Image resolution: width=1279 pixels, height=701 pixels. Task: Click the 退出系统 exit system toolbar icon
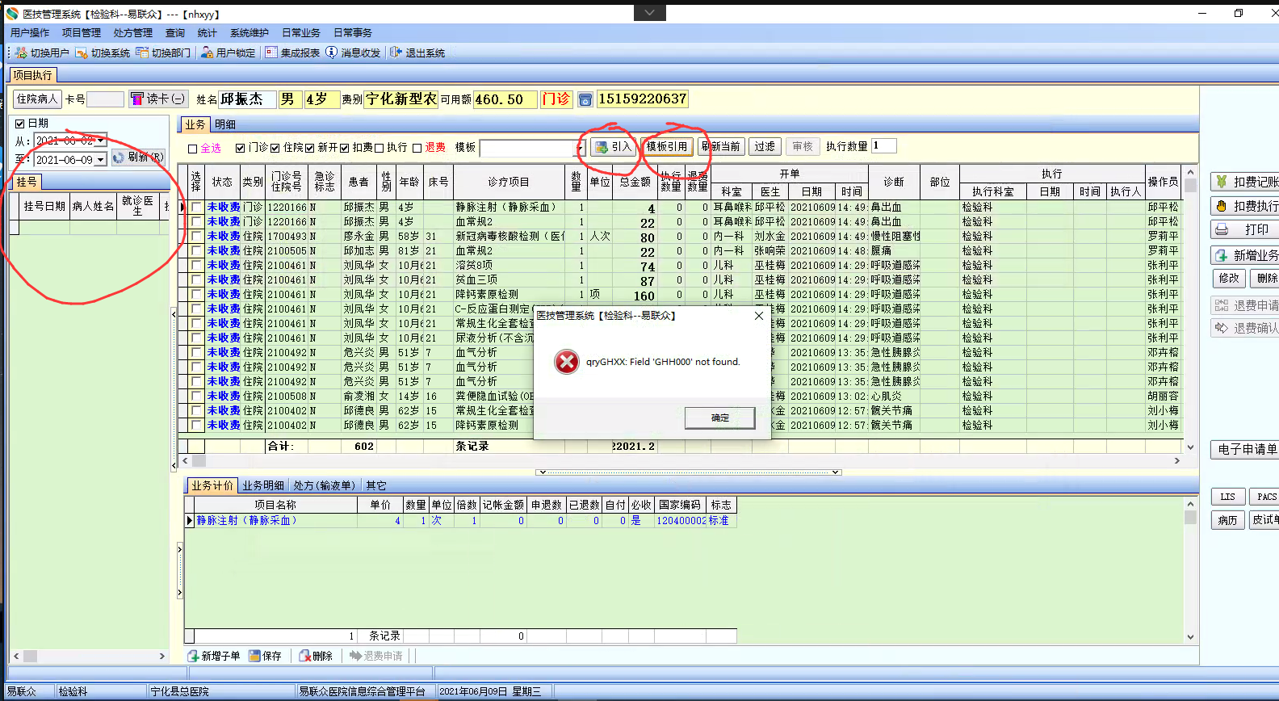(396, 52)
